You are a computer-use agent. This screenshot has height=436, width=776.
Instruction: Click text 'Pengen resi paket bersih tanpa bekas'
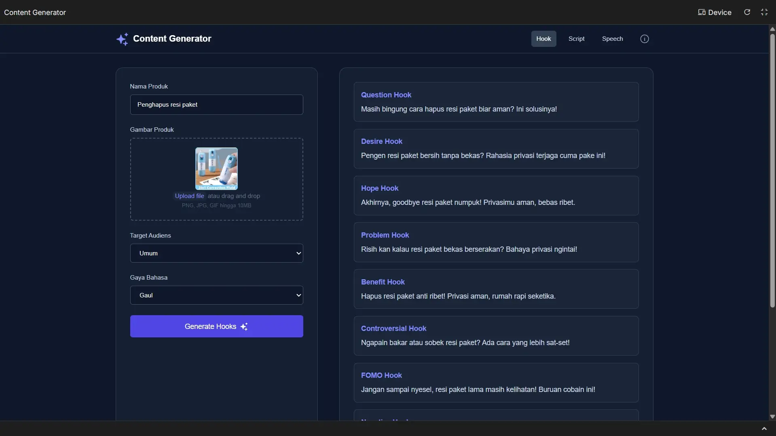(x=421, y=156)
